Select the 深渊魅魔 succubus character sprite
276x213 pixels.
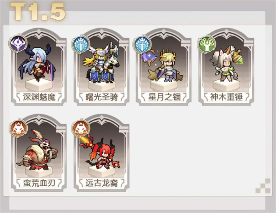pyautogui.click(x=37, y=63)
